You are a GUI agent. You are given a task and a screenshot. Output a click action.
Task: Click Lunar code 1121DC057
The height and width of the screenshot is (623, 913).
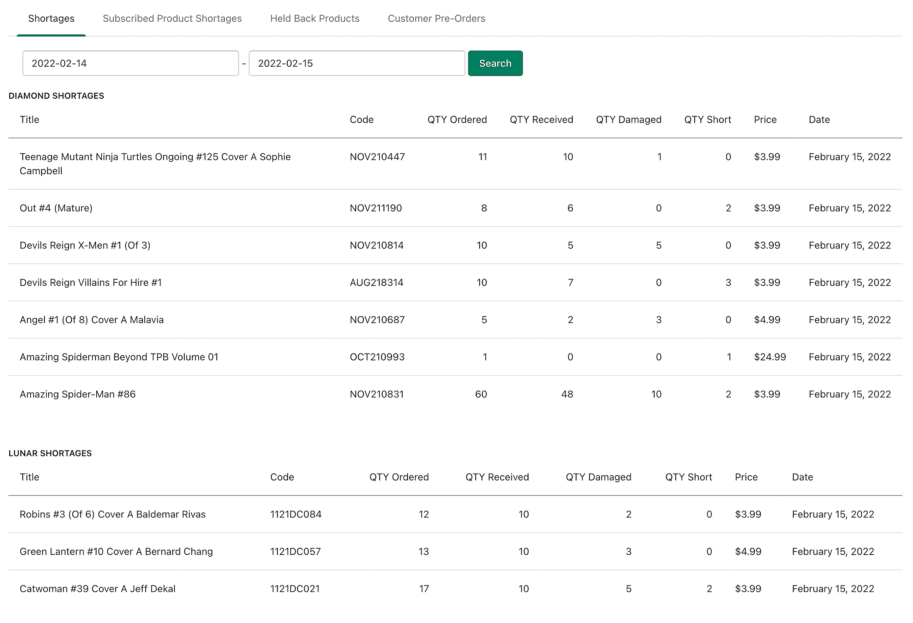click(x=295, y=552)
